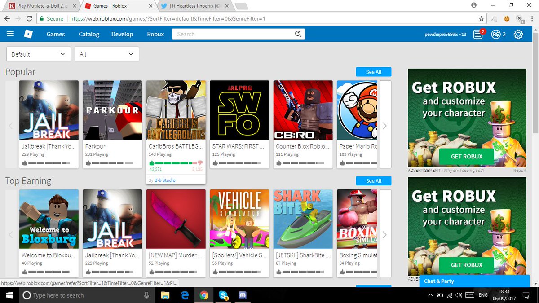Open the Vehicle Simulator thumbnail
This screenshot has height=303, width=539.
[x=240, y=219]
